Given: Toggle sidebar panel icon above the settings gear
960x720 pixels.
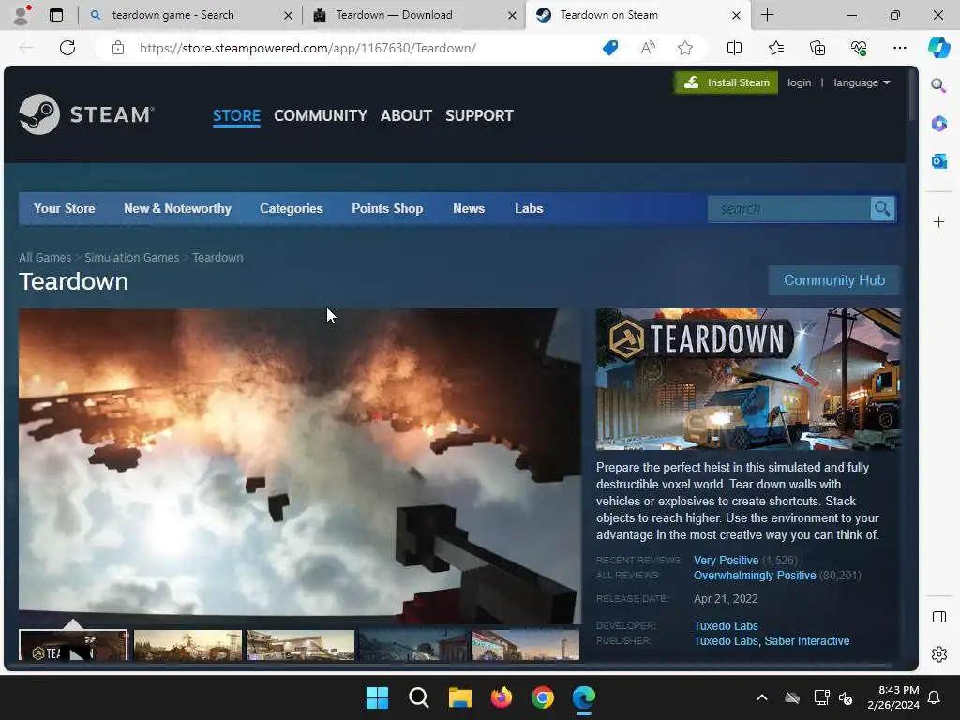Looking at the screenshot, I should point(938,617).
